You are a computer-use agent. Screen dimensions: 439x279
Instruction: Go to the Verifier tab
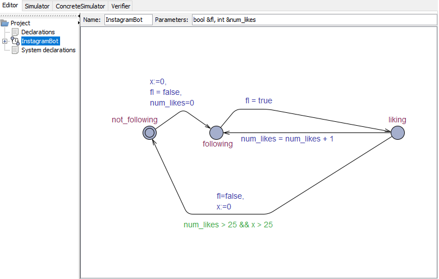click(x=121, y=6)
